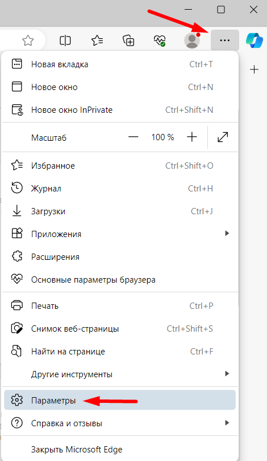Expand the Справка и отзывы submenu

pyautogui.click(x=120, y=423)
